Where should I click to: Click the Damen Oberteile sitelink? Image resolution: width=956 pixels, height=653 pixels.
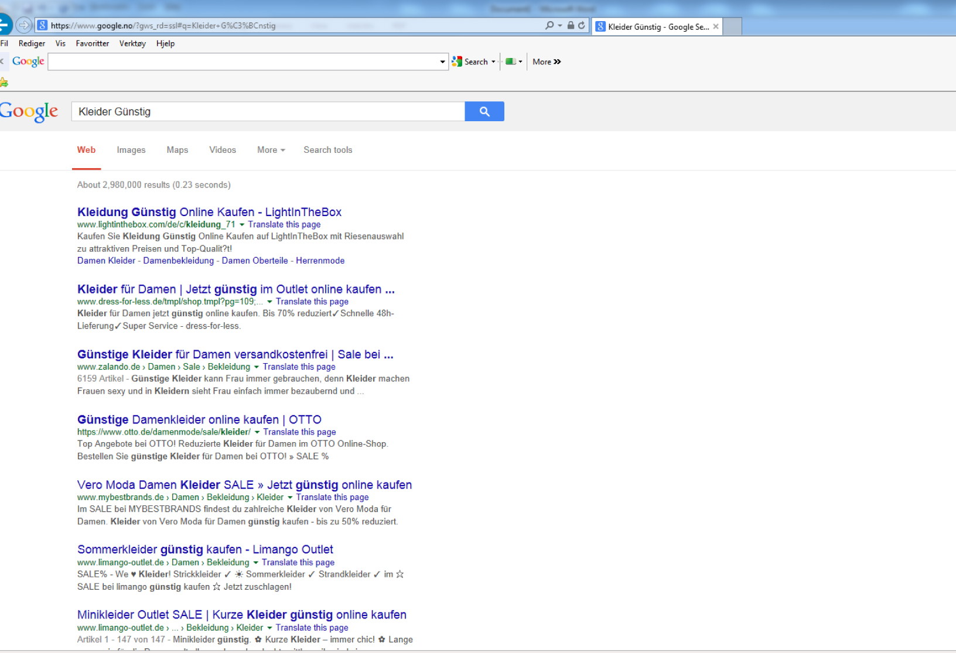[x=255, y=261]
